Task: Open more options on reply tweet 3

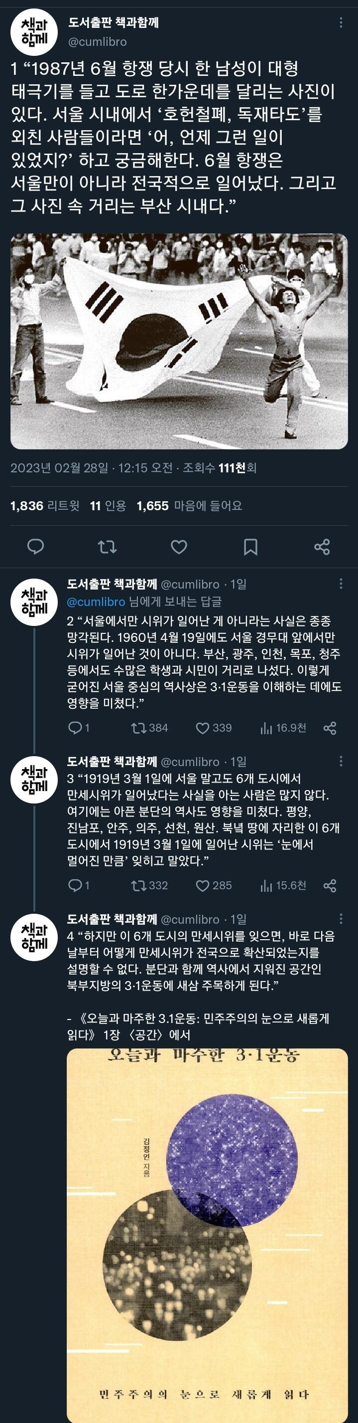Action: coord(341,761)
